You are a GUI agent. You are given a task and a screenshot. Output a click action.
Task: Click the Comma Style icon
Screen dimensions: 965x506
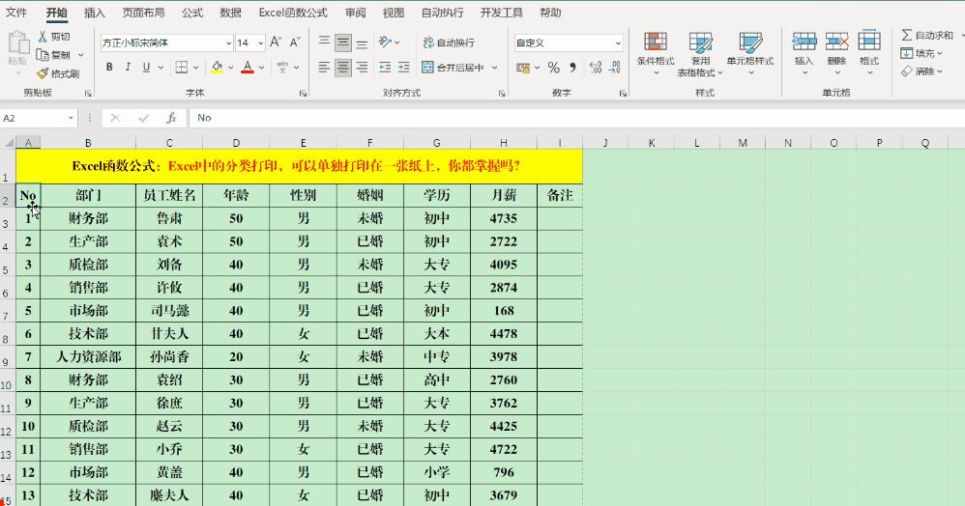point(573,68)
